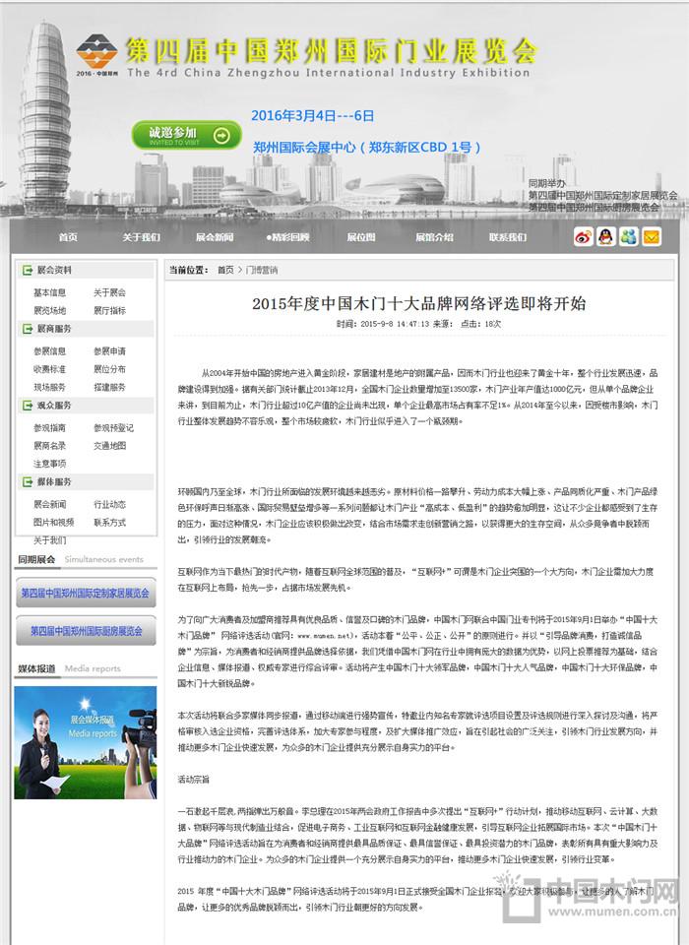Click the green 诚邀参加 button
689x945 pixels.
tap(187, 135)
